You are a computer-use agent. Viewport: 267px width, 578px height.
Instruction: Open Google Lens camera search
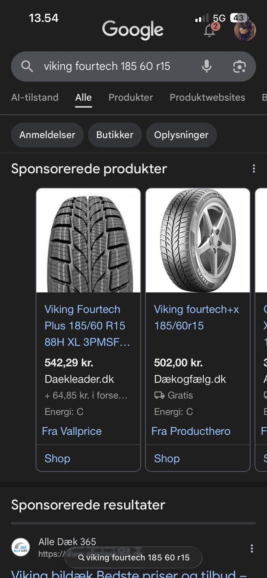(239, 66)
